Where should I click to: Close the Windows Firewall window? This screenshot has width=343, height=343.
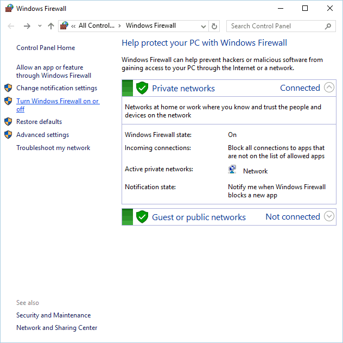[x=330, y=8]
